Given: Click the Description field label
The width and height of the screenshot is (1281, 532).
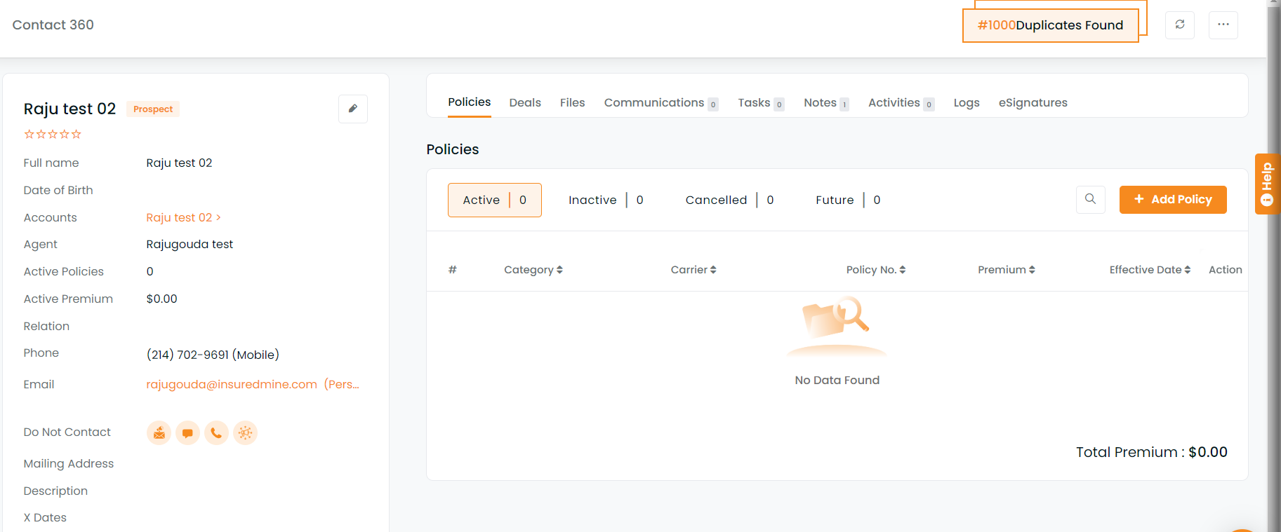Looking at the screenshot, I should pos(55,491).
